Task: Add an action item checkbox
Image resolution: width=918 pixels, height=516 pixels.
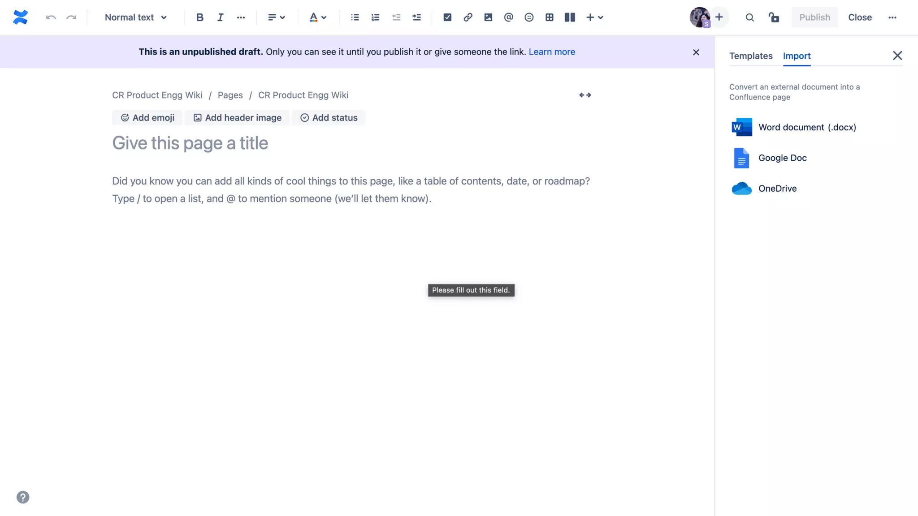Action: (x=447, y=17)
